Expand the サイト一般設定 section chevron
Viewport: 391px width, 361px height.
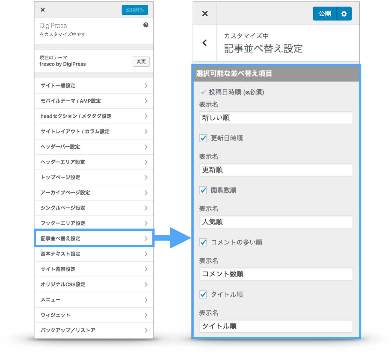point(146,86)
